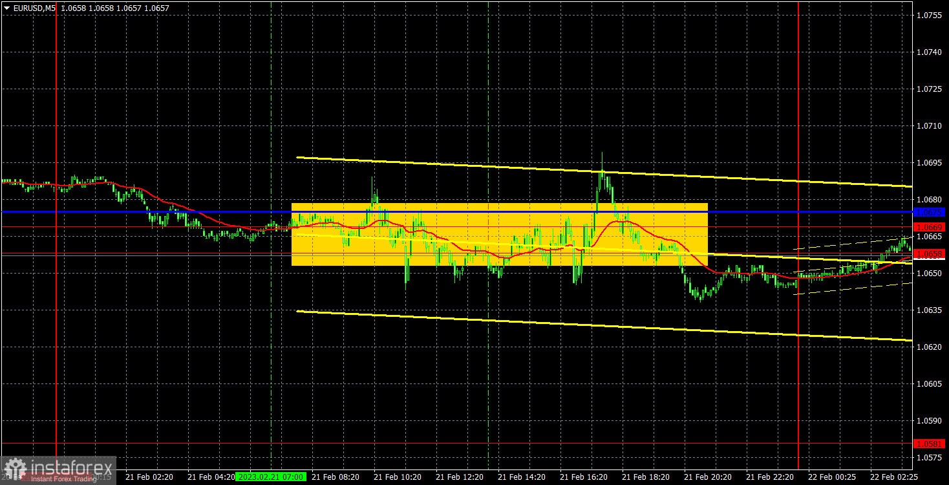Select the 1.0650 price scale label
Viewport: 949px width, 485px height.
(x=928, y=274)
